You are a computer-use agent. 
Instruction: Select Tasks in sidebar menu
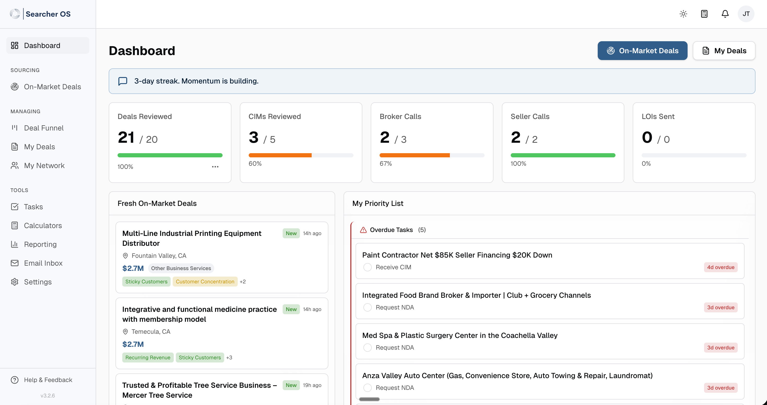(x=33, y=207)
